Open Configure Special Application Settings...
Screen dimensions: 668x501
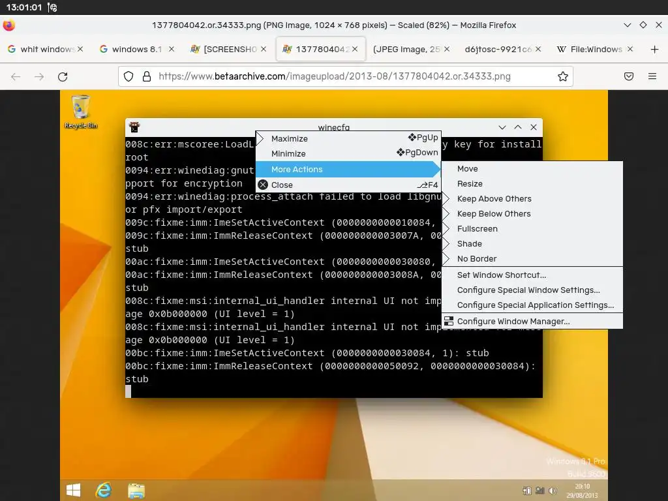pos(532,305)
